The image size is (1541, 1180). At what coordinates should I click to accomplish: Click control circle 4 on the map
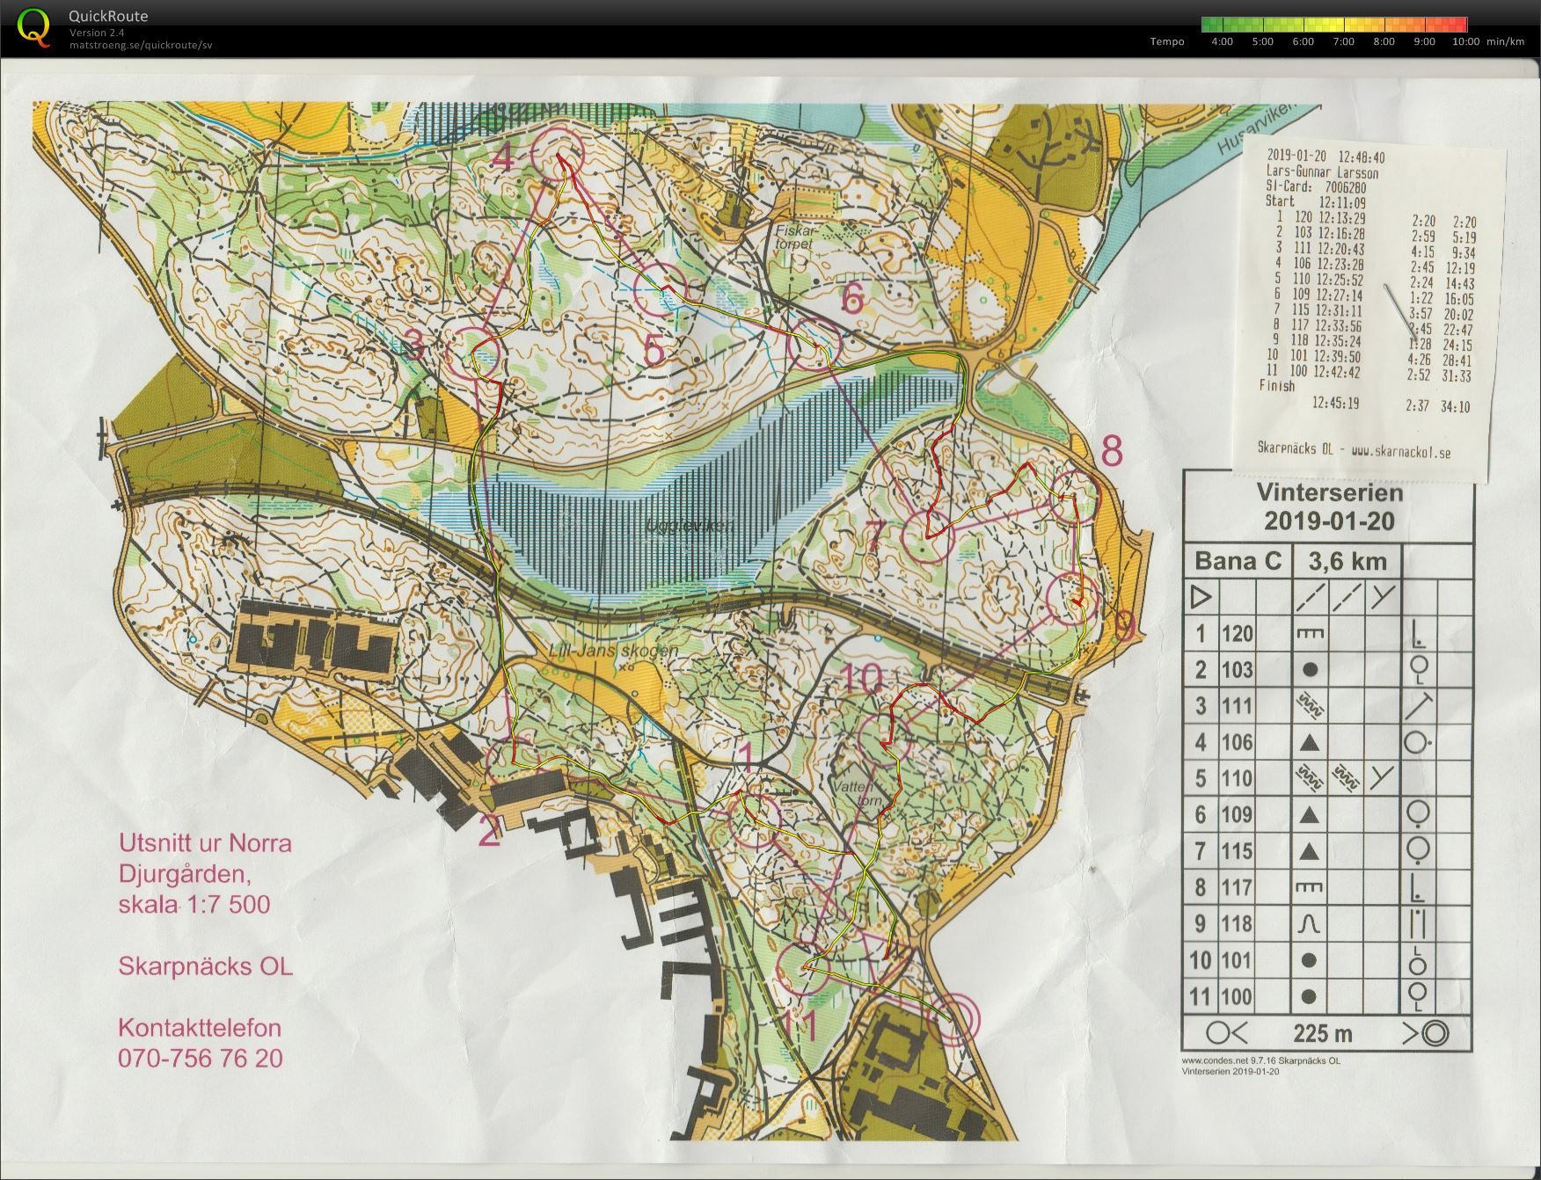(x=559, y=153)
